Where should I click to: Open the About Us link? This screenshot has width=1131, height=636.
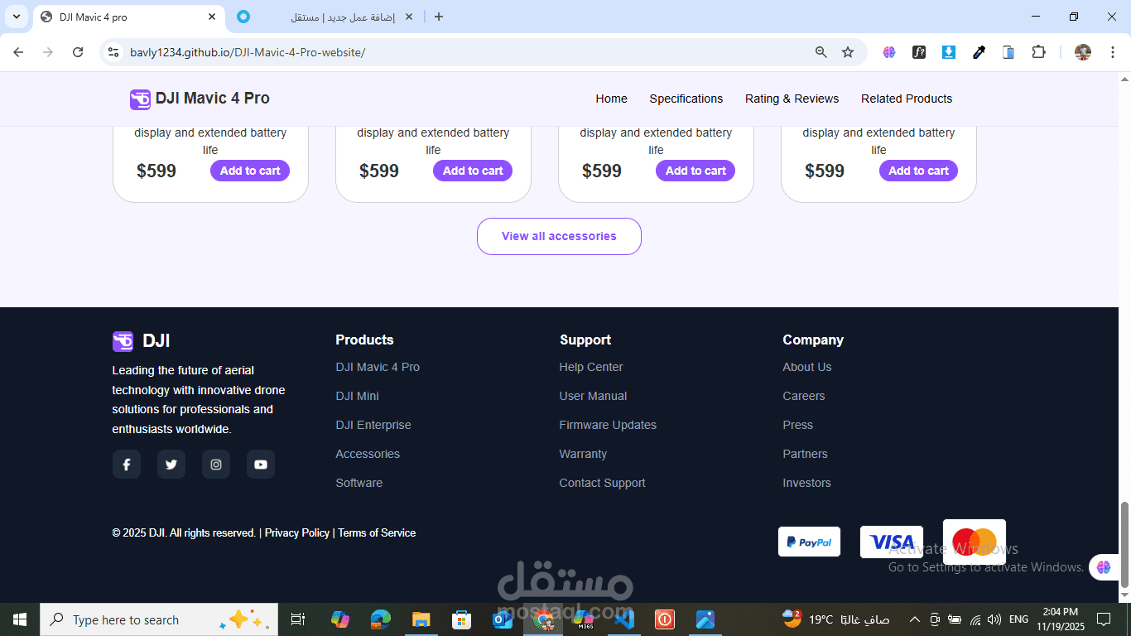click(807, 367)
